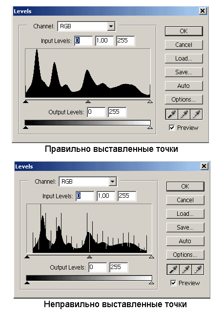Select black point eyedropper in upper Levels dialog
Image resolution: width=224 pixels, height=313 pixels.
(x=172, y=114)
